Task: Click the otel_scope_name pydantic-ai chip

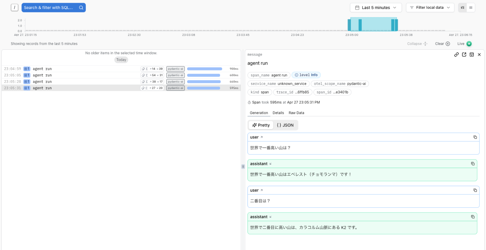Action: pyautogui.click(x=340, y=84)
